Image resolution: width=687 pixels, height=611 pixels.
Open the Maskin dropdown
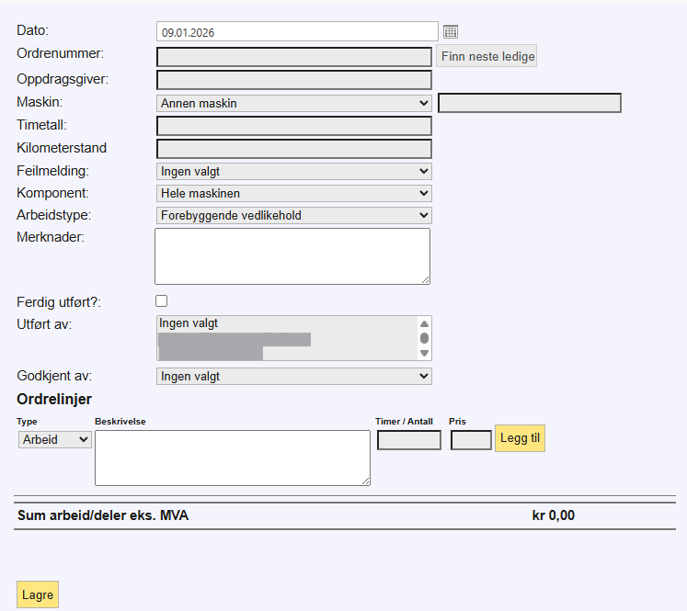(x=293, y=104)
